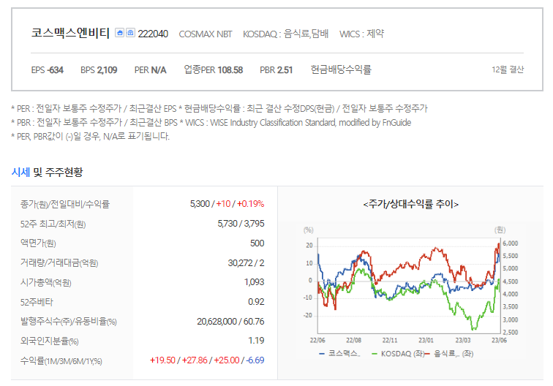Click the N/A notation footnote line
553x386 pixels.
click(x=90, y=137)
